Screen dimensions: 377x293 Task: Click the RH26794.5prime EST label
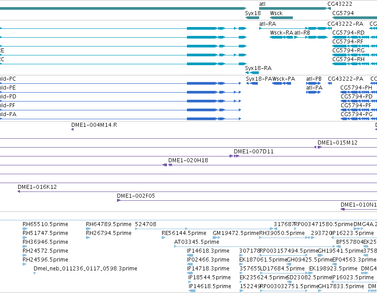[x=109, y=233]
